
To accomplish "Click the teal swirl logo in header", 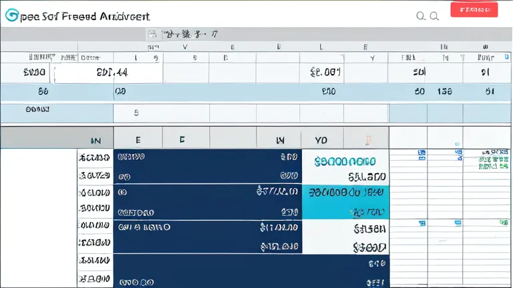I will point(12,15).
